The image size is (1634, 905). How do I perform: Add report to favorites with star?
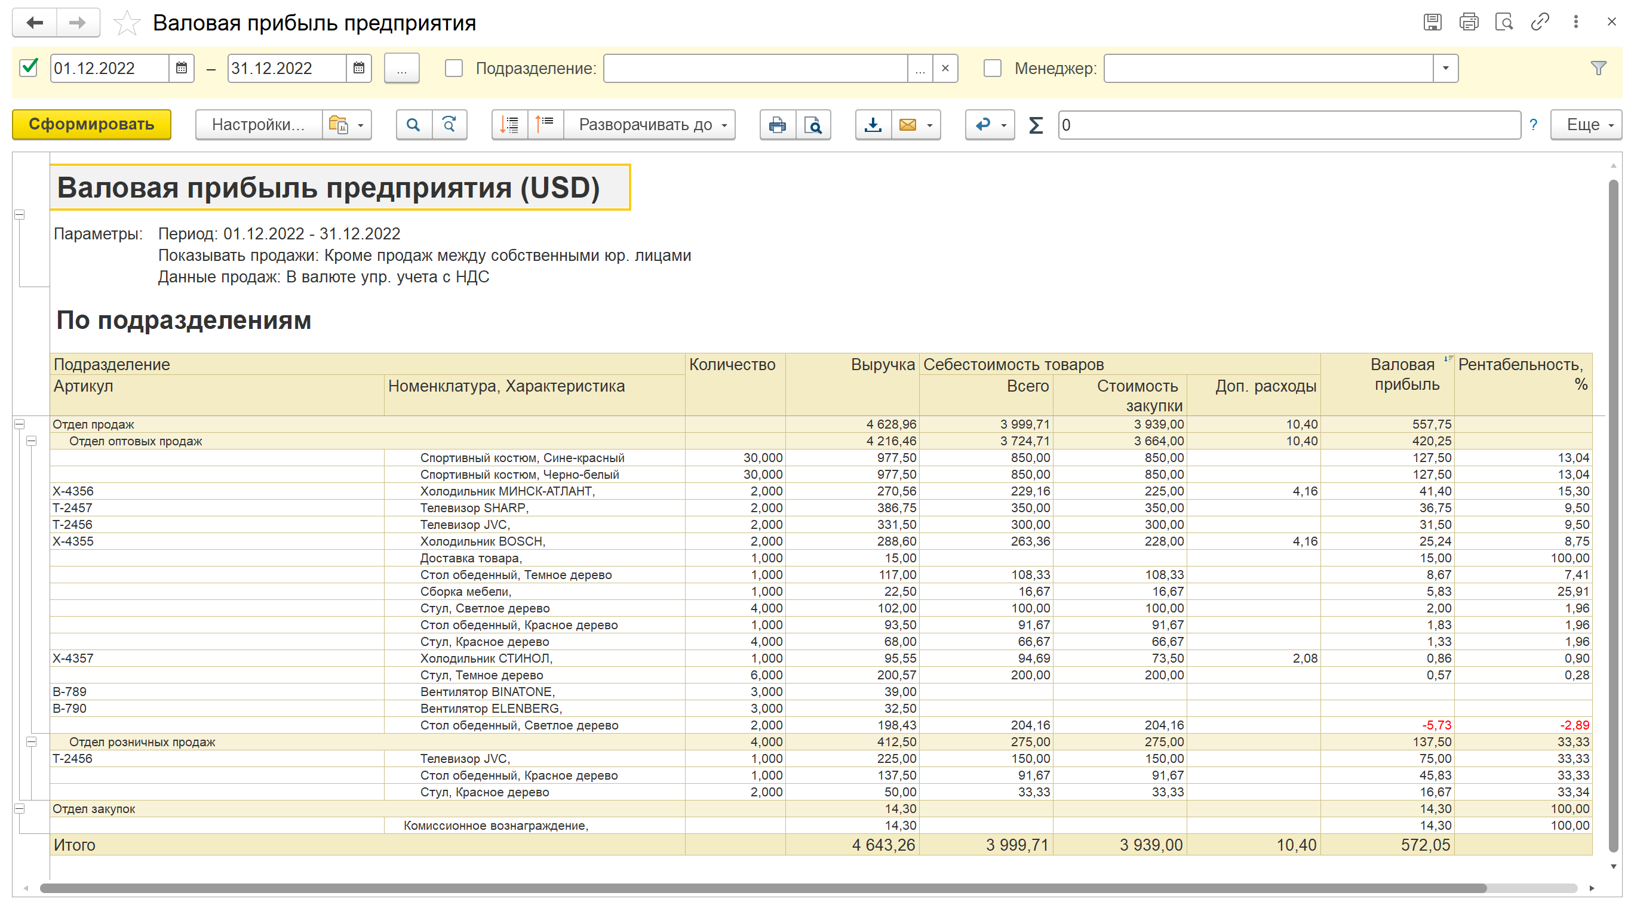tap(127, 23)
